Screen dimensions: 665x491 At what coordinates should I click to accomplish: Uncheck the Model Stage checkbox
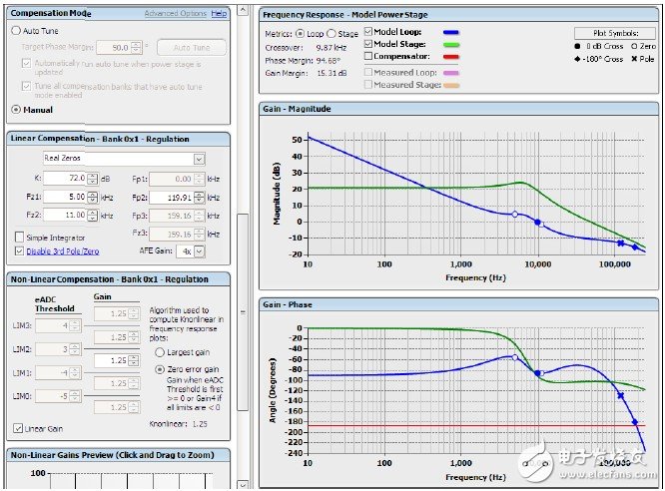click(367, 45)
